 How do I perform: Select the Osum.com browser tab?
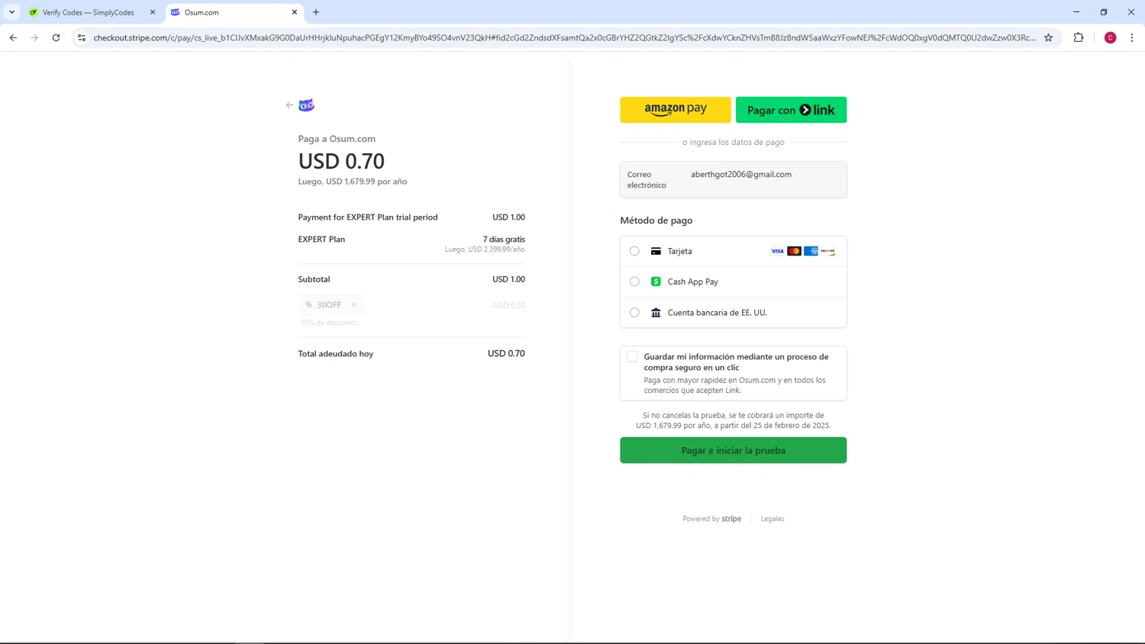click(x=231, y=12)
